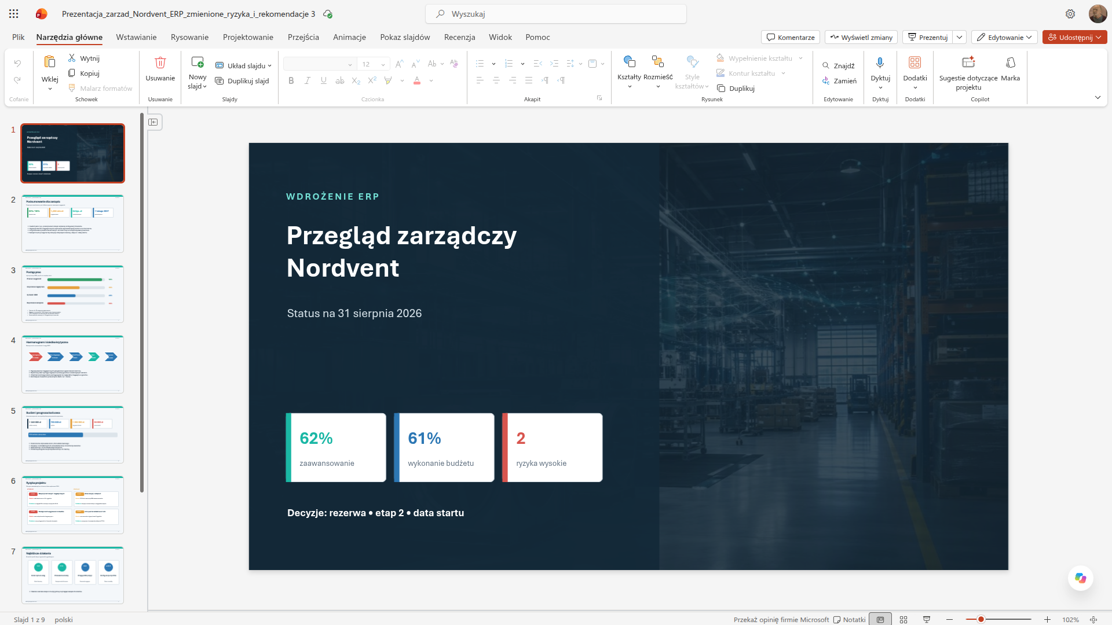
Task: Center align the text
Action: click(496, 80)
